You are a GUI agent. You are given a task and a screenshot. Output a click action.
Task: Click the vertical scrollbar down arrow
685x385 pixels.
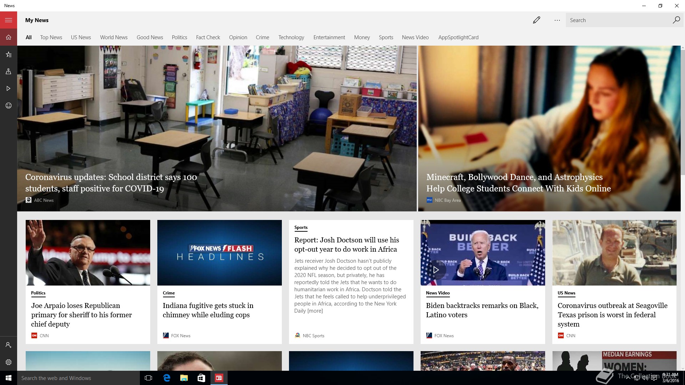(x=683, y=369)
